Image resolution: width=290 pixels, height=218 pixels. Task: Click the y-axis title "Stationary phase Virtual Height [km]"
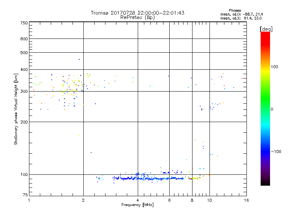16,109
